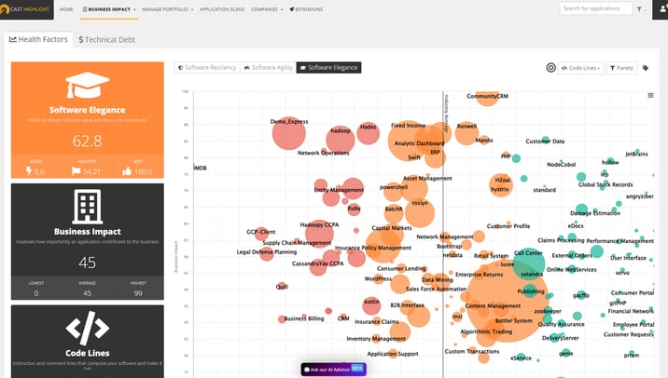Click the Pareto filter button

click(621, 68)
